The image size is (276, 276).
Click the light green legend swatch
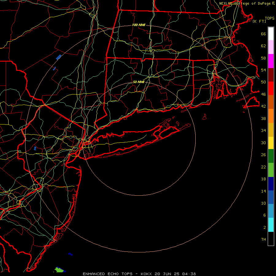271,170
